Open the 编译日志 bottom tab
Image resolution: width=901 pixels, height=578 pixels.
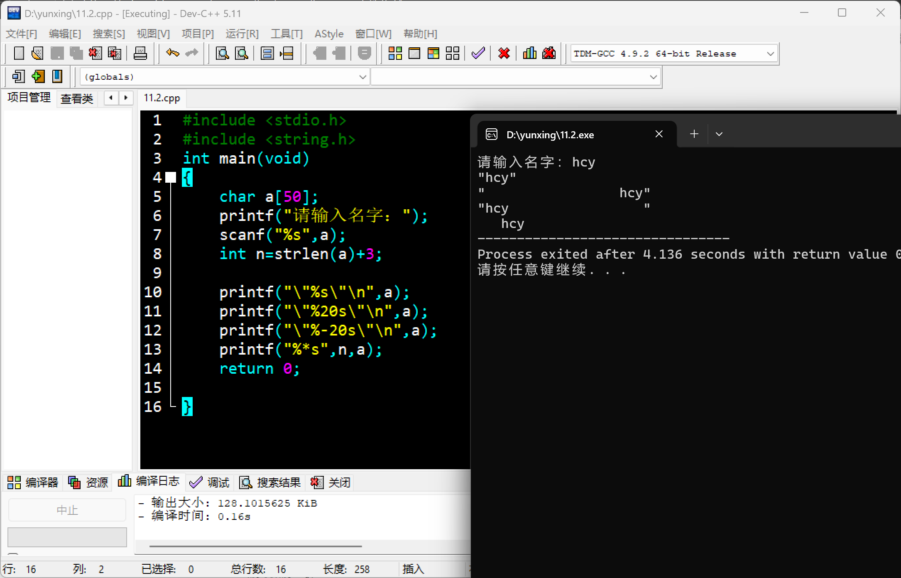(x=149, y=482)
